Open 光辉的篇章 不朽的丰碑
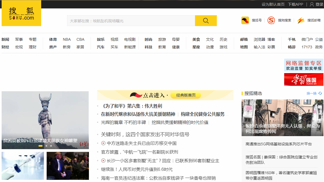The width and height of the screenshot is (324, 182). pyautogui.click(x=123, y=123)
